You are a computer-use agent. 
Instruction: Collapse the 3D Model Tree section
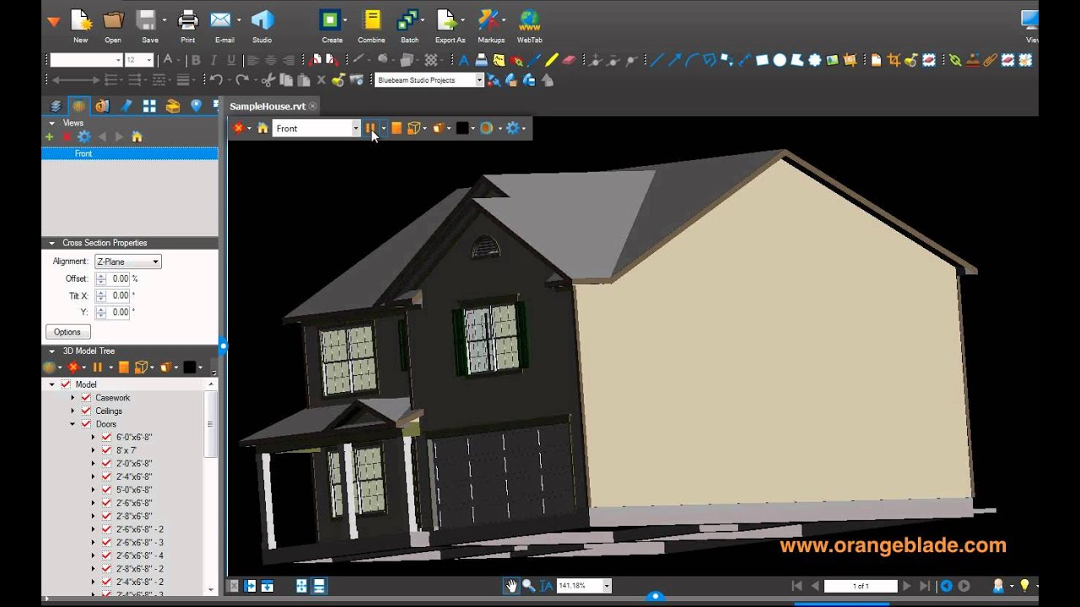pyautogui.click(x=51, y=351)
